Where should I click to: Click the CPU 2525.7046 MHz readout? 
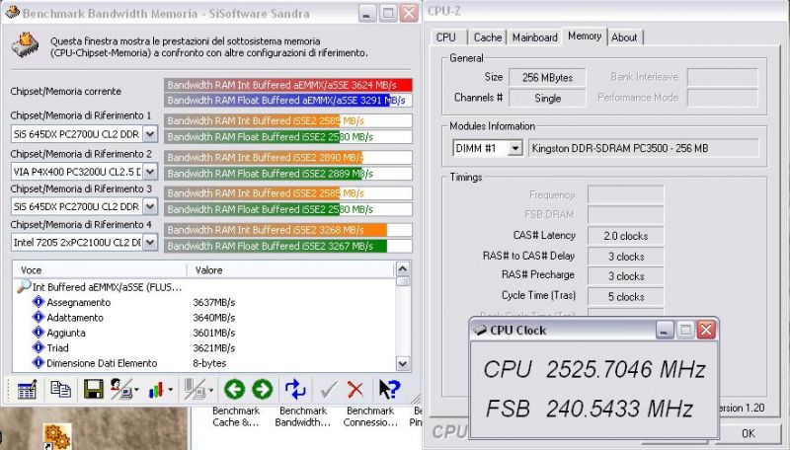[594, 369]
